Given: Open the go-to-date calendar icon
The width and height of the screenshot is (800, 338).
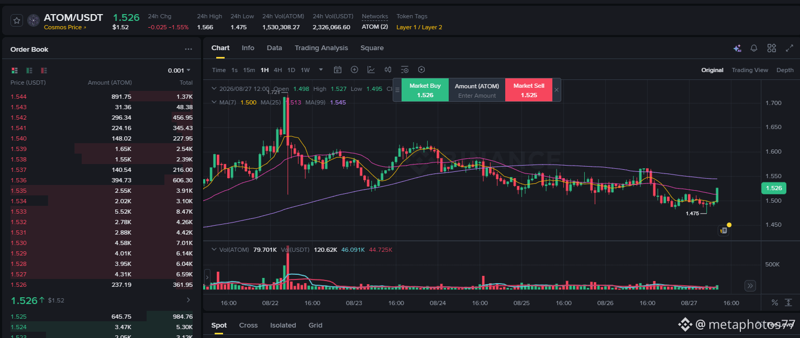Looking at the screenshot, I should tap(338, 70).
